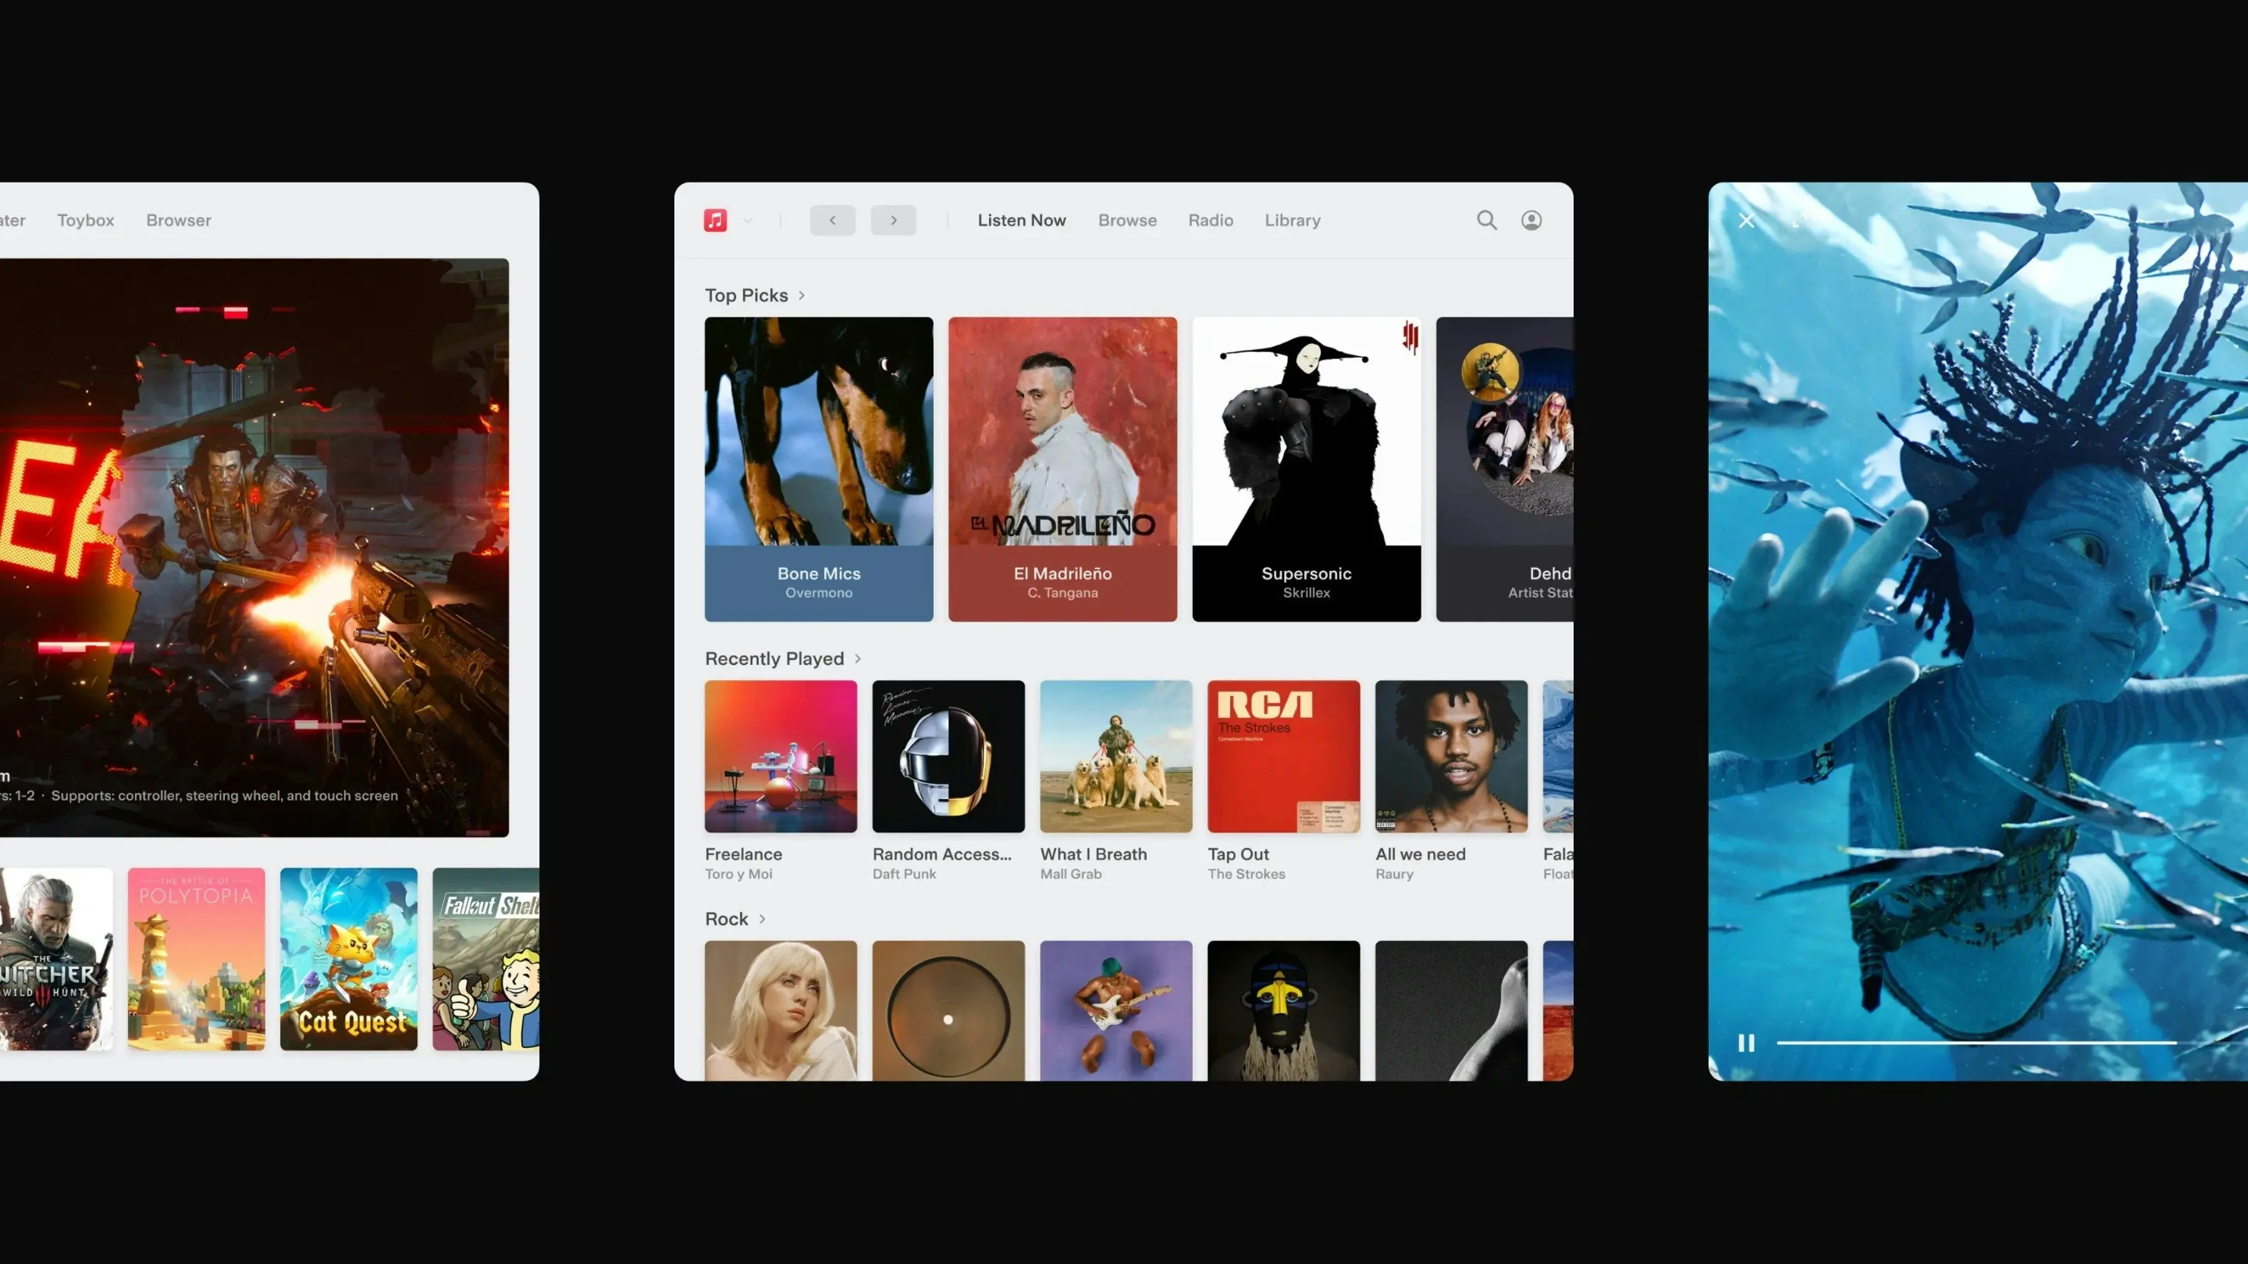Pause the video playback

click(x=1745, y=1042)
